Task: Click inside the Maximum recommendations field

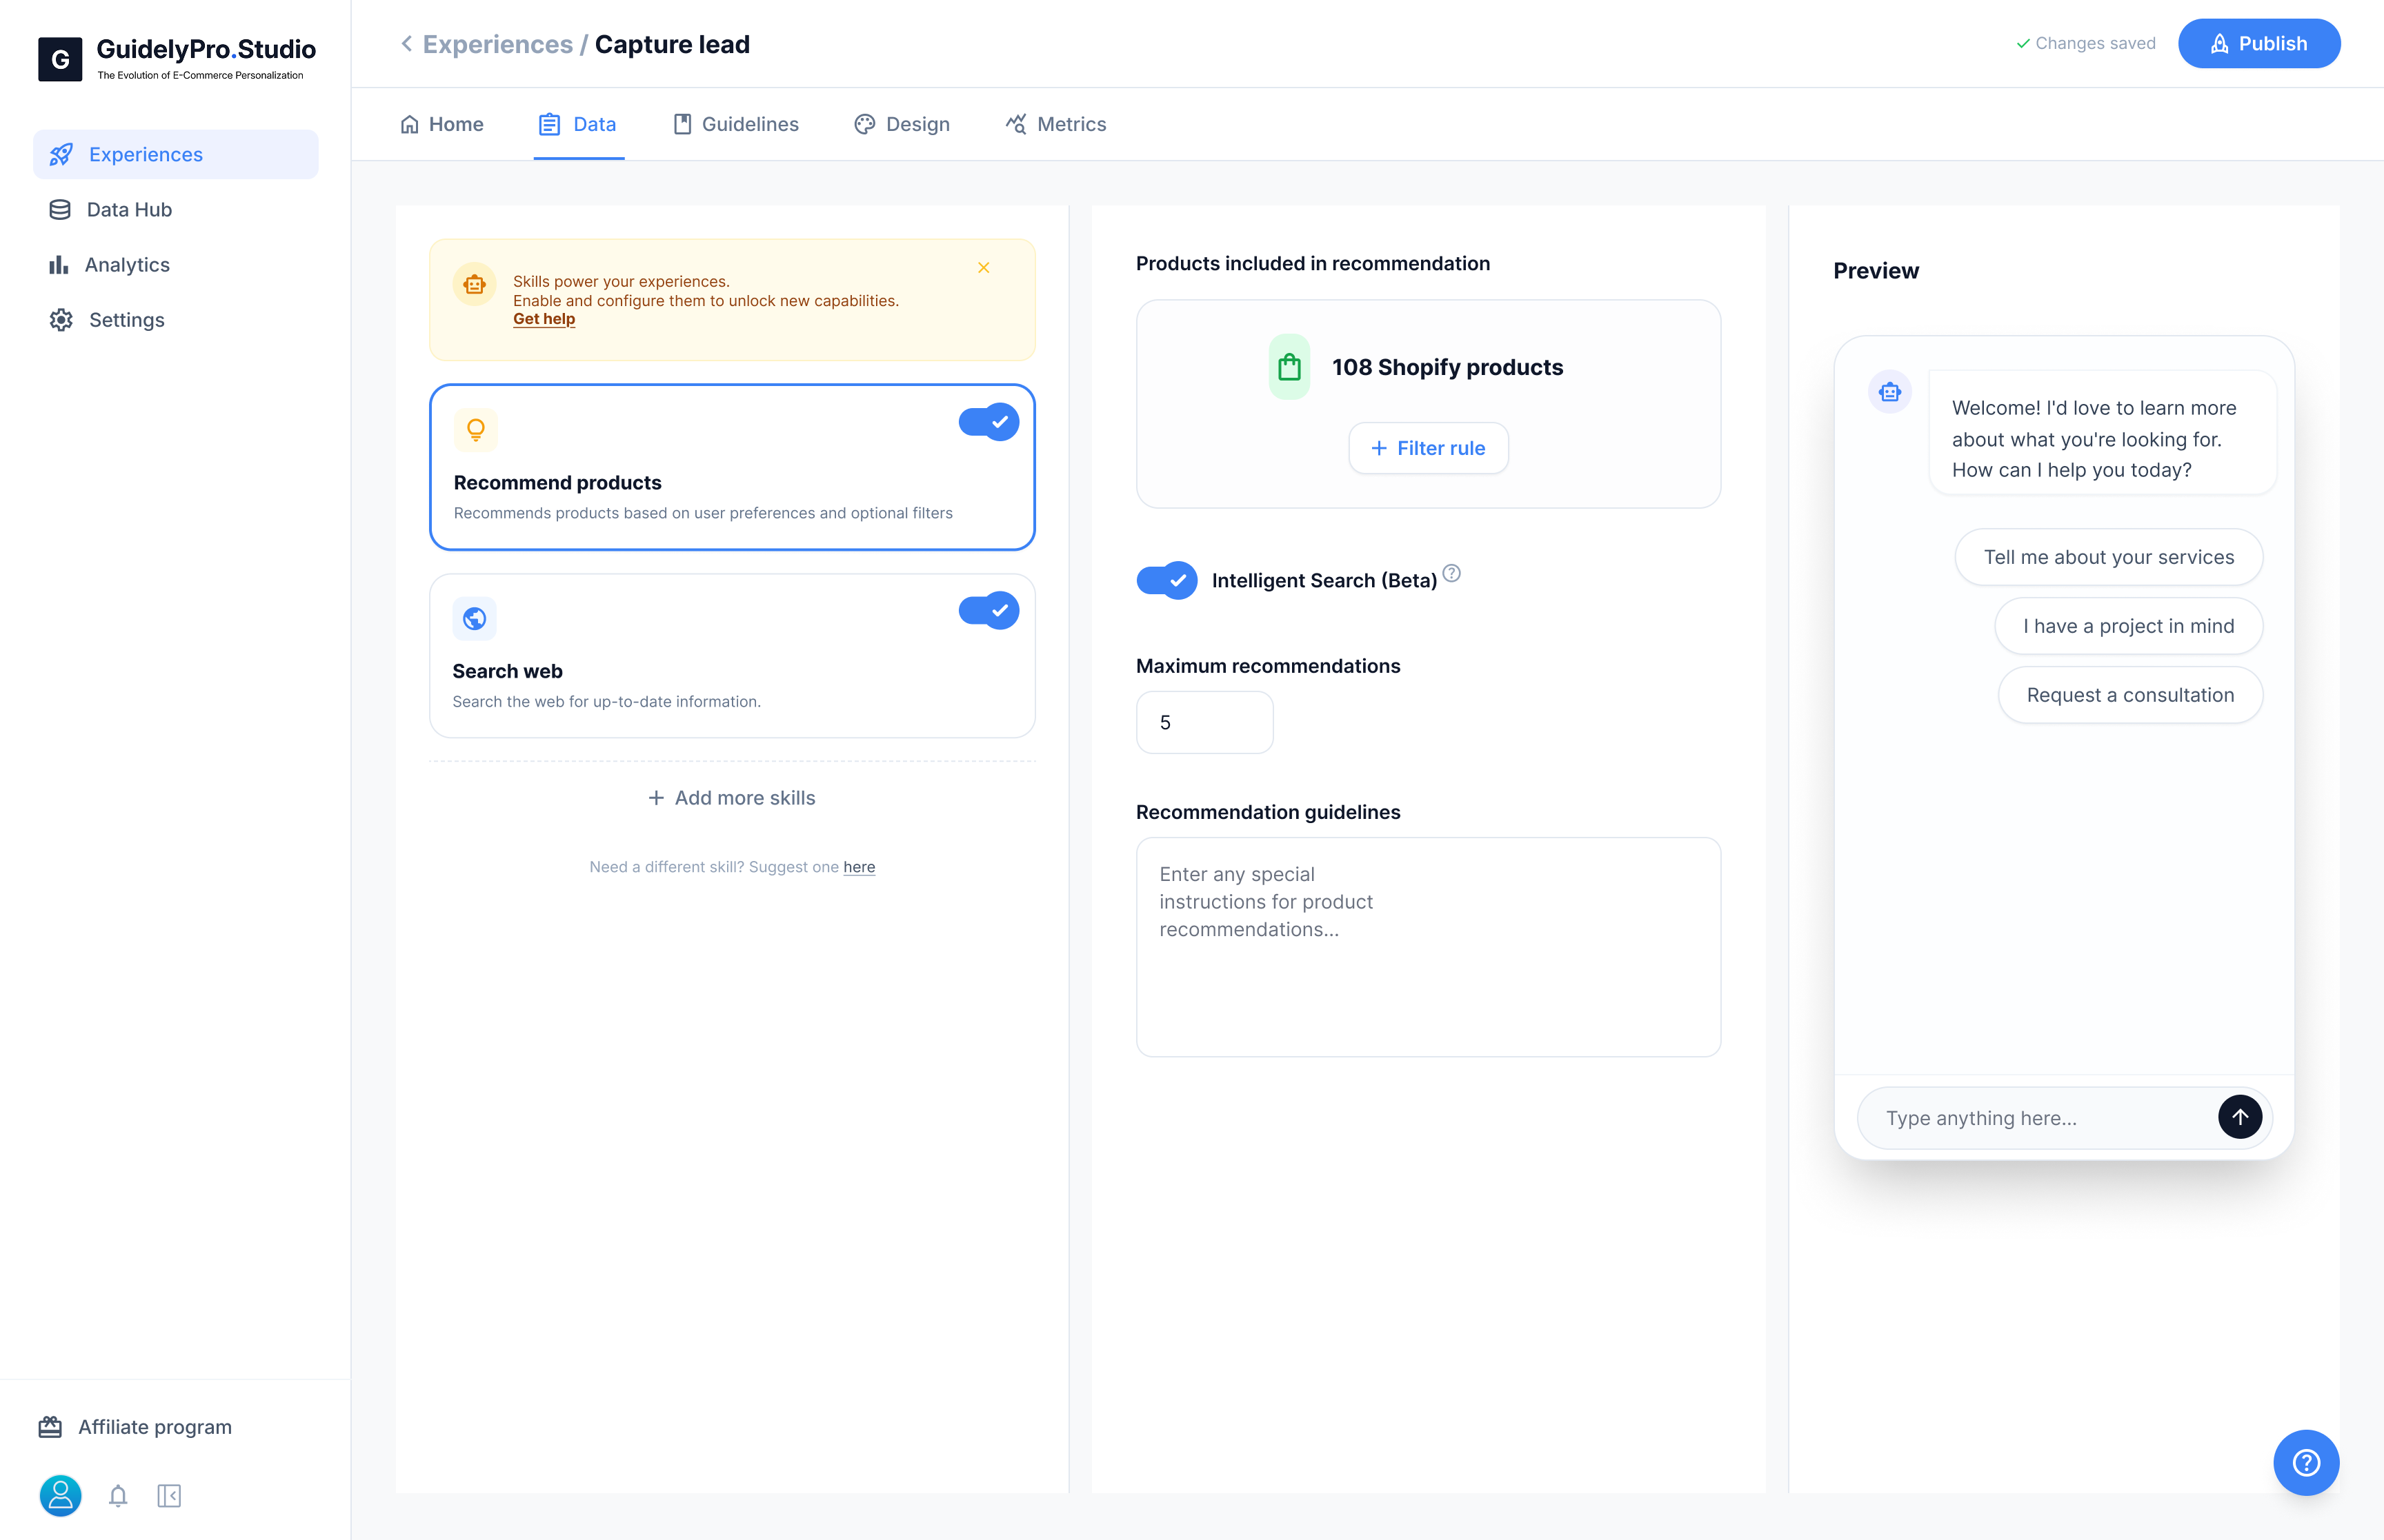Action: click(1204, 722)
